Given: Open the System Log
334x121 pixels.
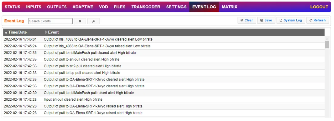Looking at the screenshot, I should pos(291,20).
